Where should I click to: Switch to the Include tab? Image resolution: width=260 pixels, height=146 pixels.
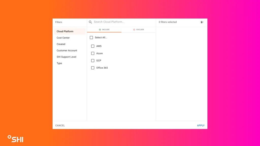point(104,30)
